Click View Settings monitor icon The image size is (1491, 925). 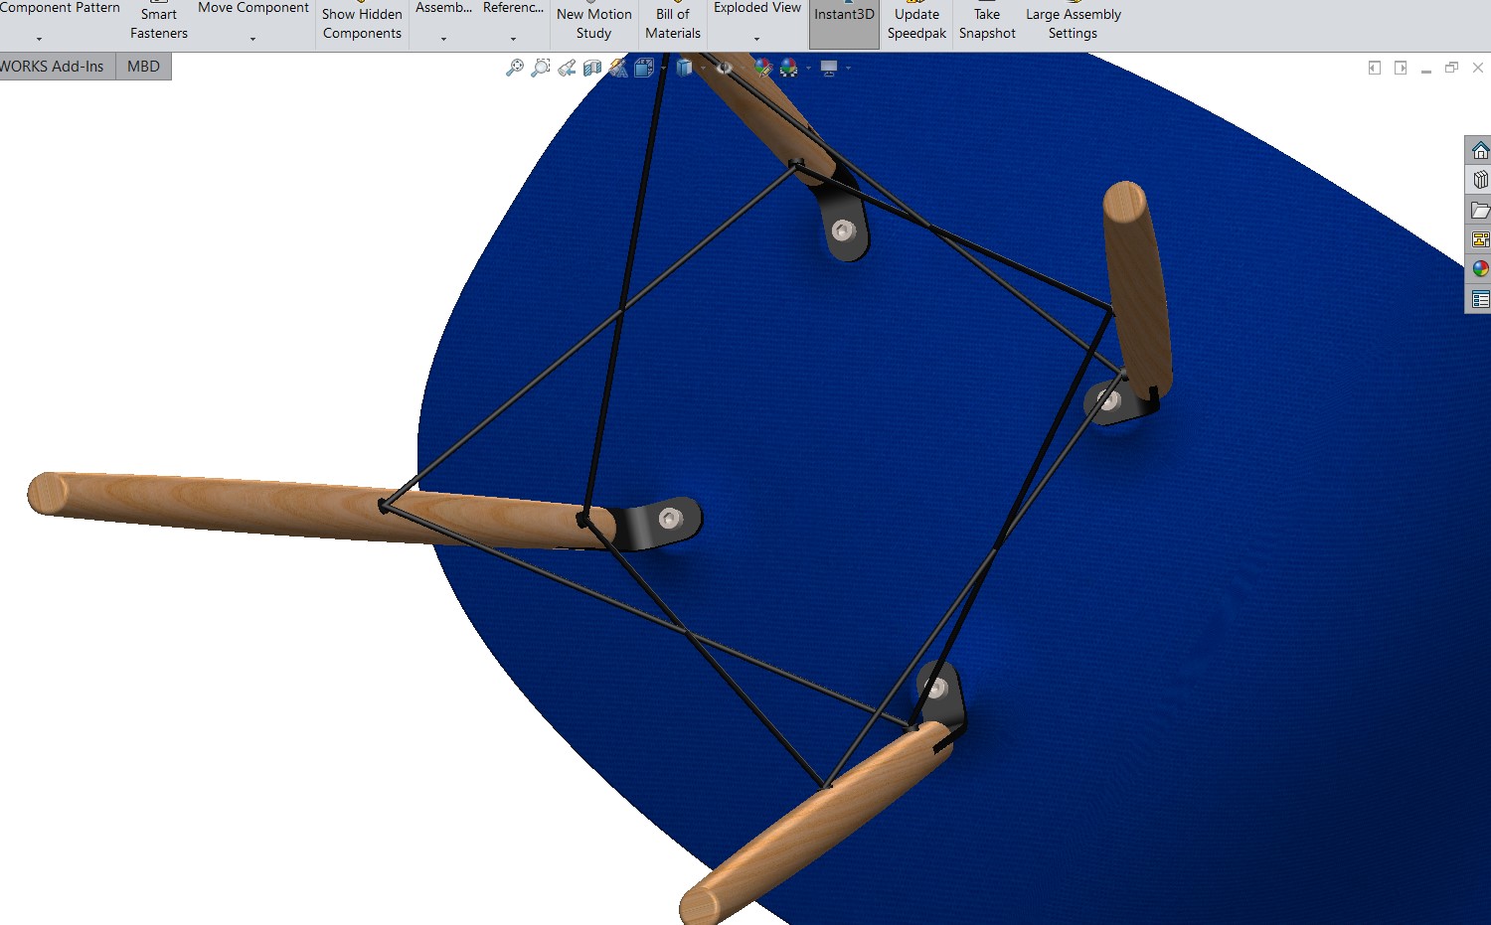coord(829,68)
